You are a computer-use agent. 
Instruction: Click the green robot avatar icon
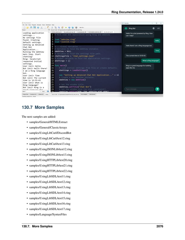[126, 28]
